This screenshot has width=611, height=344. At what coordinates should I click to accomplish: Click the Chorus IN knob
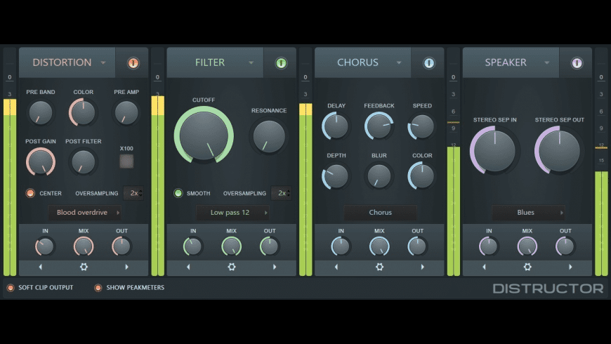pyautogui.click(x=341, y=246)
